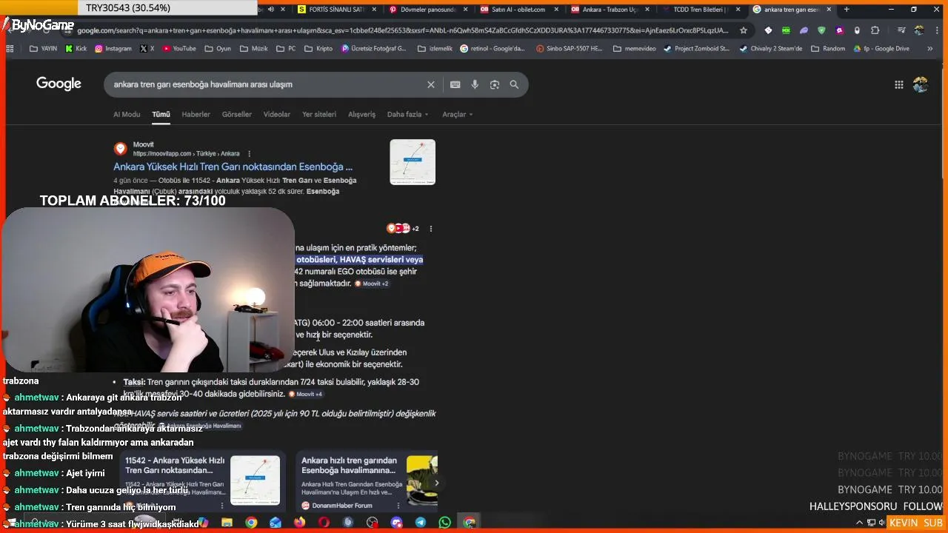
Task: Open a new browser tab
Action: tap(847, 10)
